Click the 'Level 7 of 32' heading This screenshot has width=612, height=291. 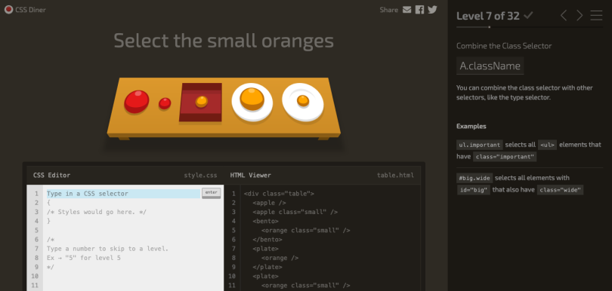click(x=488, y=16)
